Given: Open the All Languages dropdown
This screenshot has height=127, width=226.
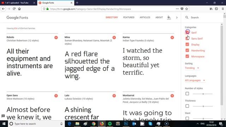Looking at the screenshot, I should pos(195,80).
